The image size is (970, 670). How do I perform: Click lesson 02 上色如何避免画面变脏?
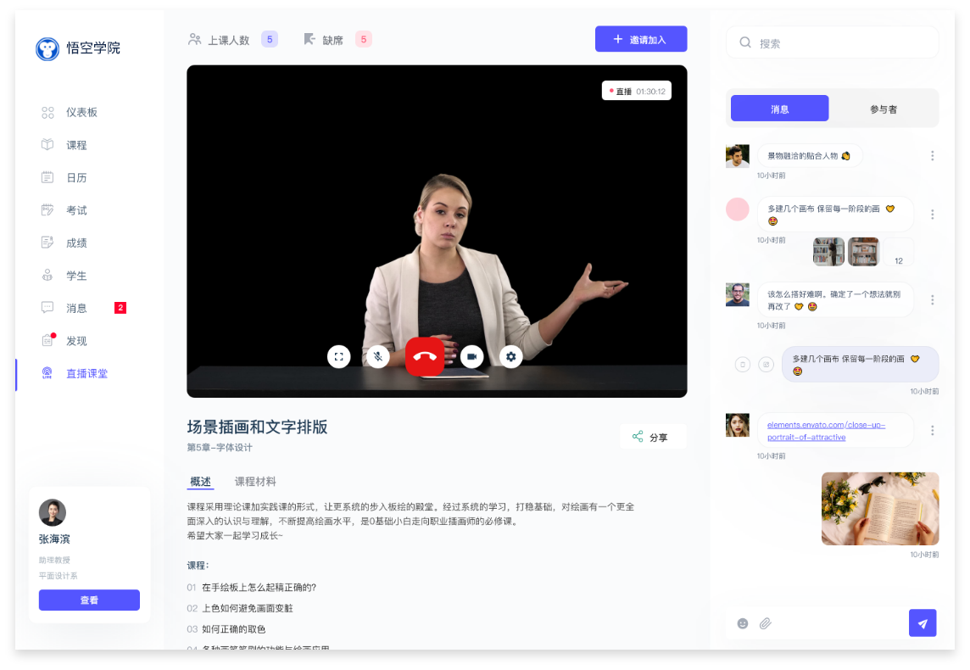[x=240, y=608]
